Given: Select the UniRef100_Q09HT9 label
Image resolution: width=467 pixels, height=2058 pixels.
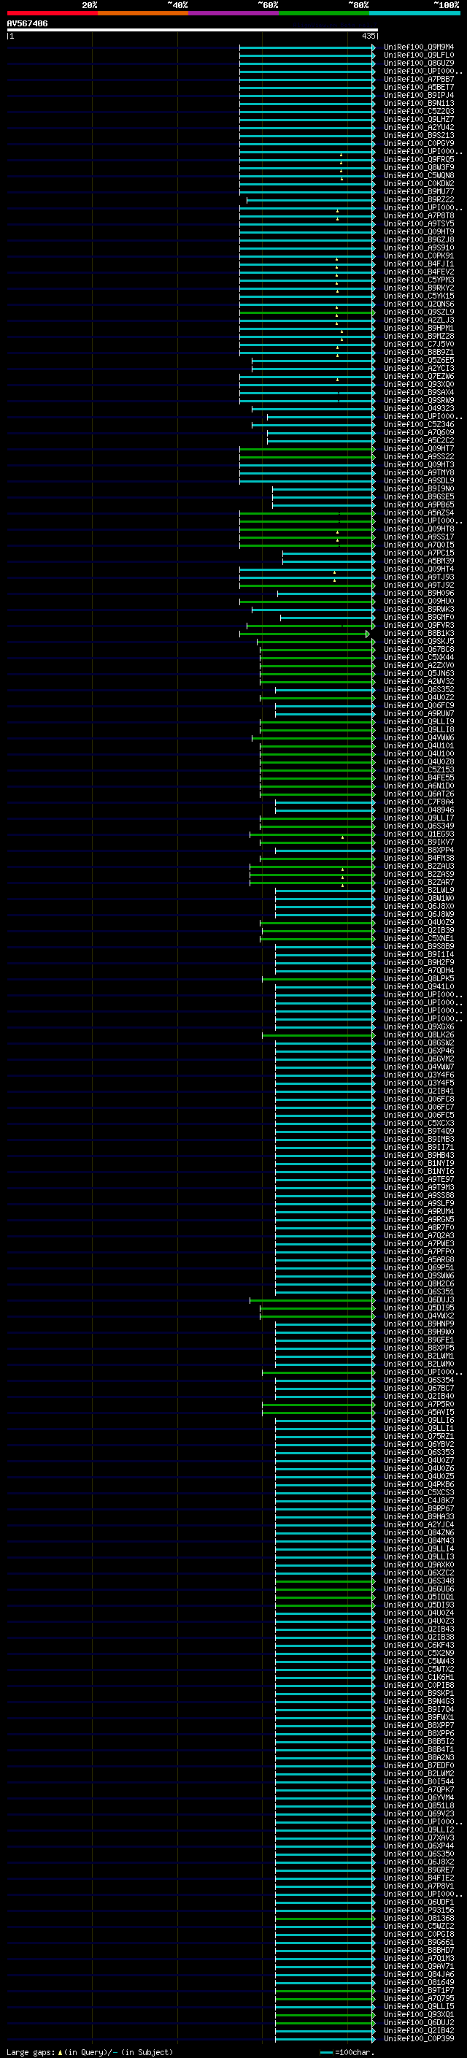Looking at the screenshot, I should point(419,231).
